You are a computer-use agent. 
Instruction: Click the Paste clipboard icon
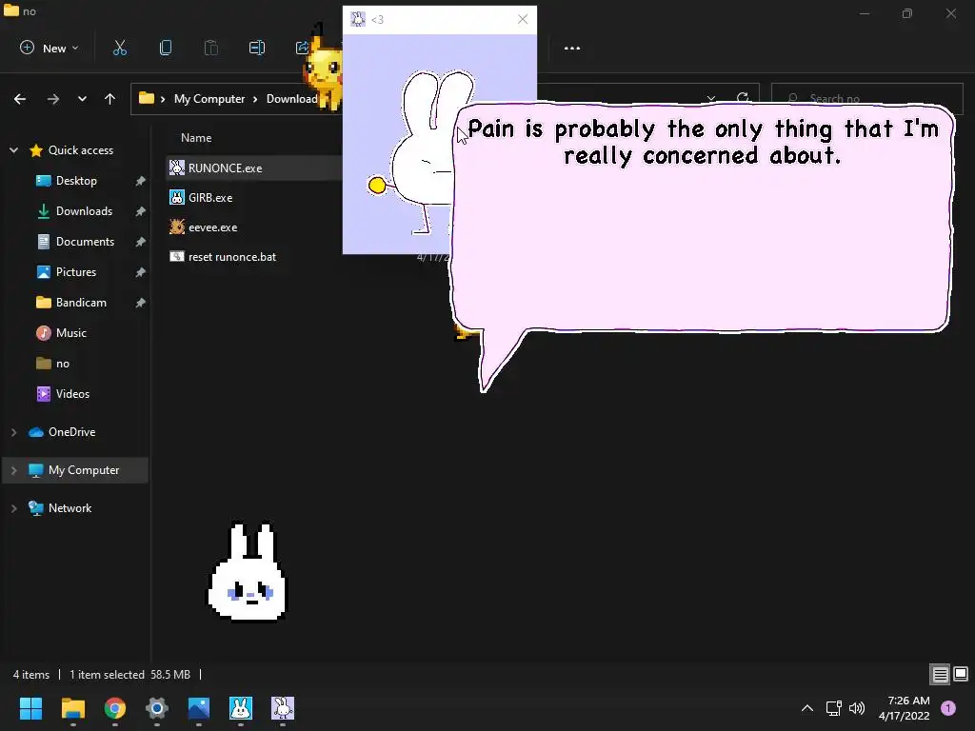(x=211, y=48)
